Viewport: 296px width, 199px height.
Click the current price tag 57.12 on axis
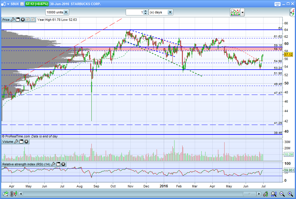(289, 54)
